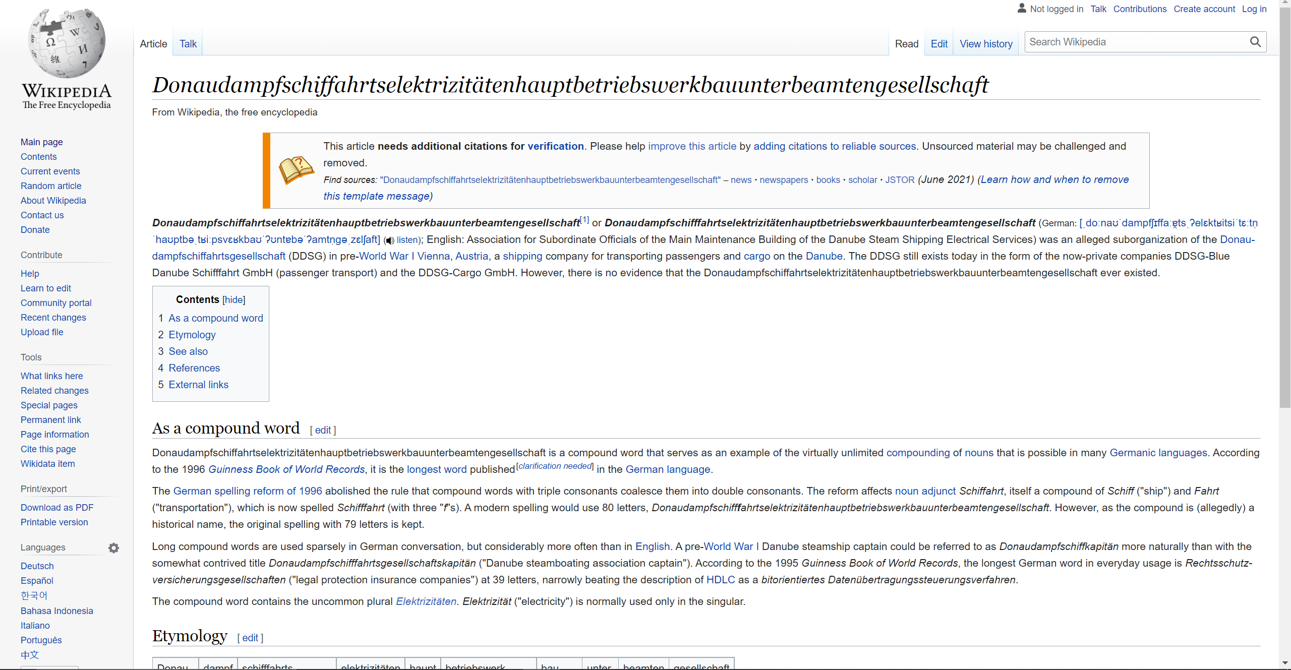Select the Edit tab
The image size is (1291, 670).
938,44
